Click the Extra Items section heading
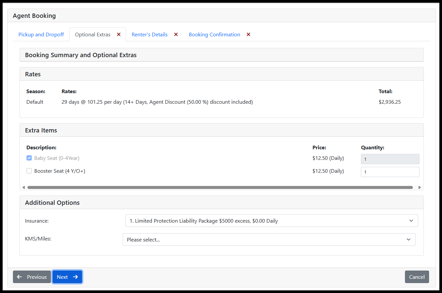Screen dimensions: 442x293 point(41,130)
